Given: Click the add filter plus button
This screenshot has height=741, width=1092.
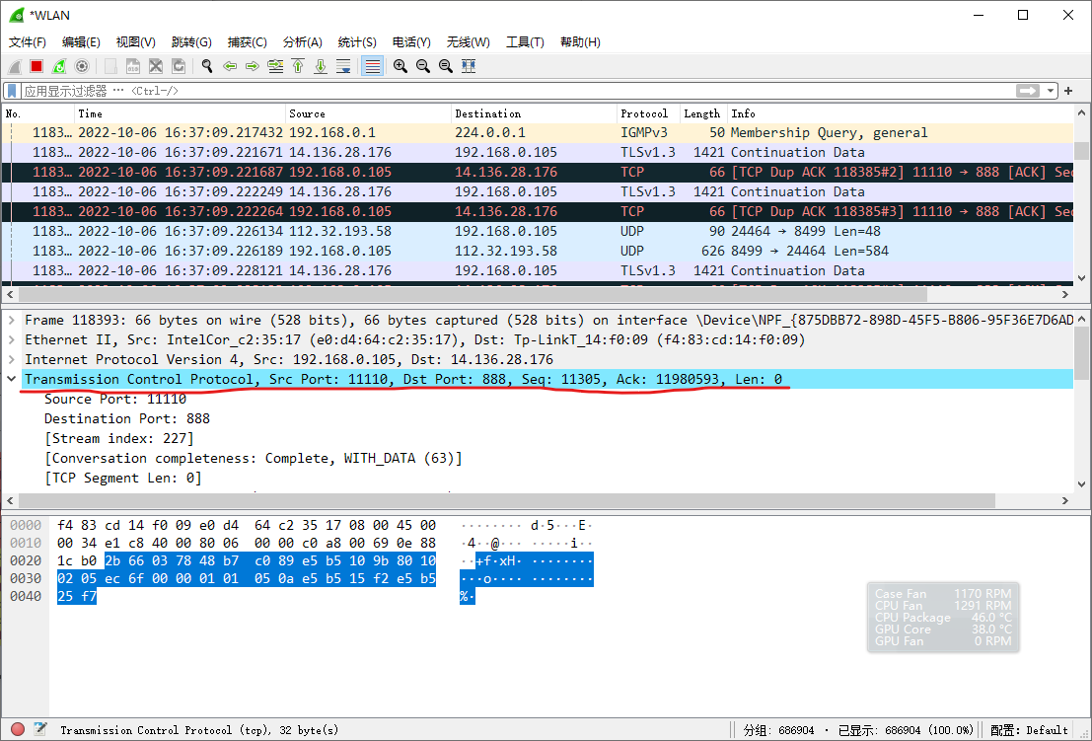Looking at the screenshot, I should 1069,91.
